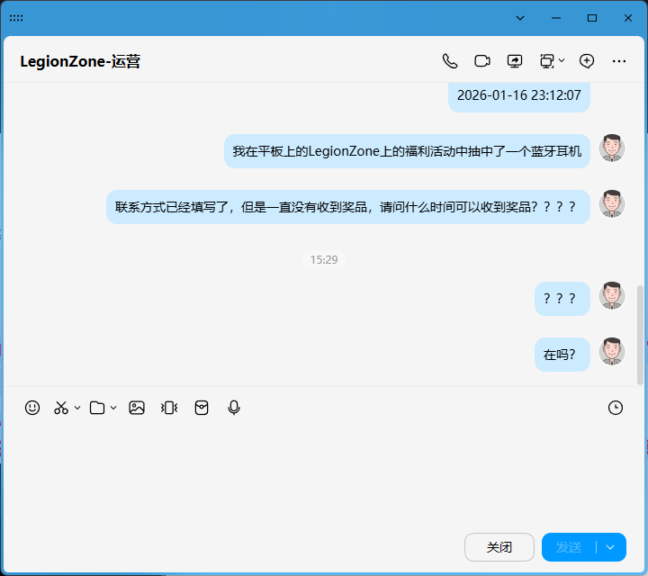
Task: Select the message starting 联系方式已经填写了
Action: 348,207
